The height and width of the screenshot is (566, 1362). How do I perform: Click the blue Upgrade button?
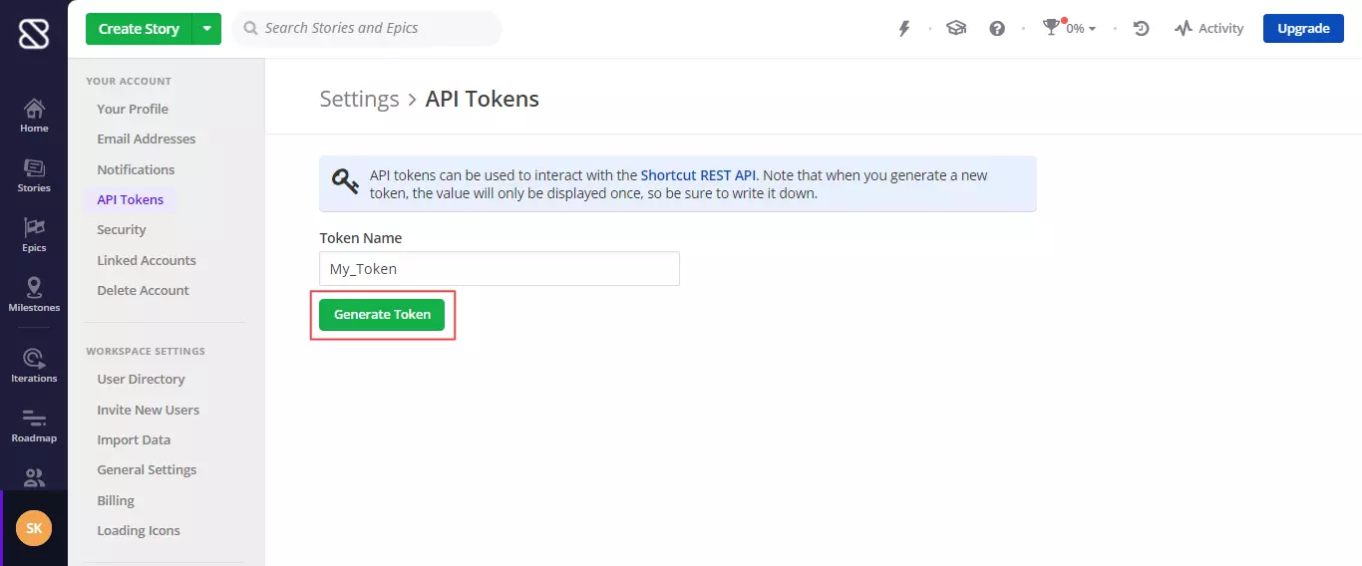click(x=1303, y=29)
